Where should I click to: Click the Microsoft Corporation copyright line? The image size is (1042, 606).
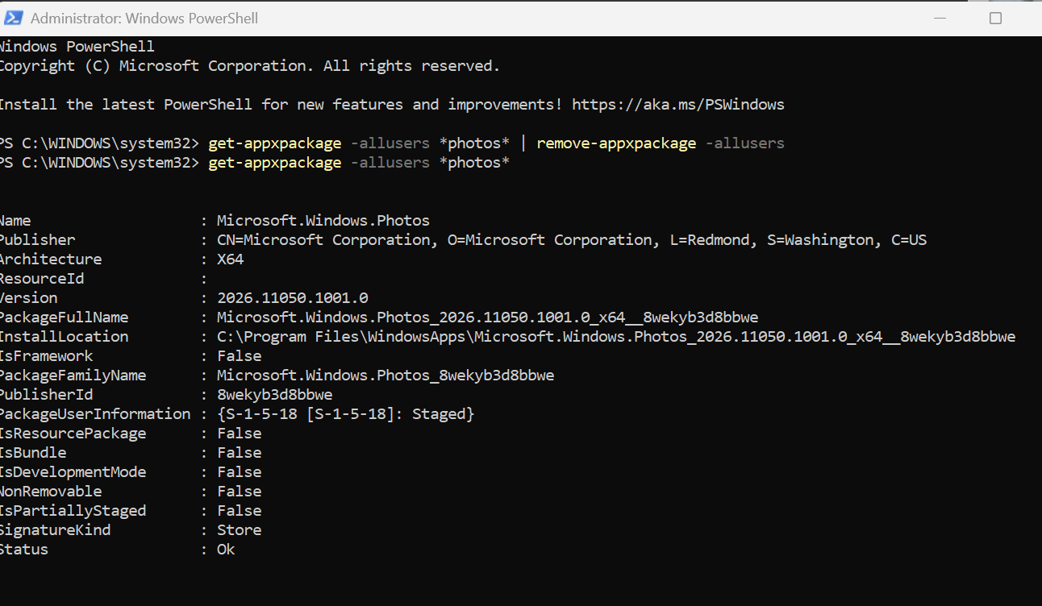point(249,66)
